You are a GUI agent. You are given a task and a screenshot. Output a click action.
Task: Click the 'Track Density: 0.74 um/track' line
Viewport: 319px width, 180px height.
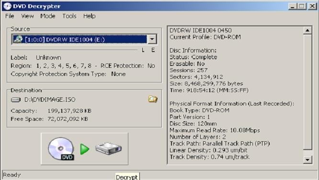pyautogui.click(x=209, y=157)
